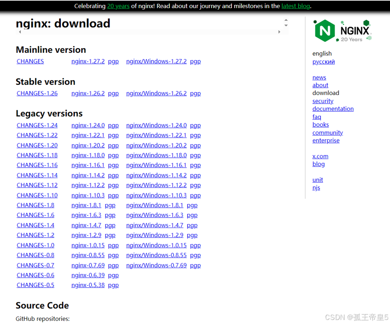Open CHANGES-1.2 link
The image size is (390, 324).
35,235
